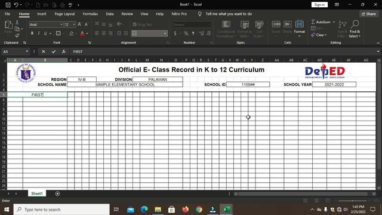The image size is (382, 215).
Task: Click Tell me what you want to do
Action: click(x=229, y=14)
